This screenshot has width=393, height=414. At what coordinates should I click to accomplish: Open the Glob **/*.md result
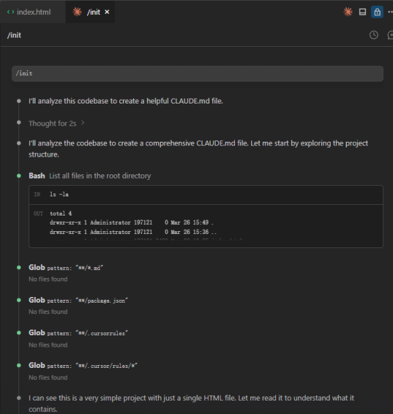tap(66, 268)
